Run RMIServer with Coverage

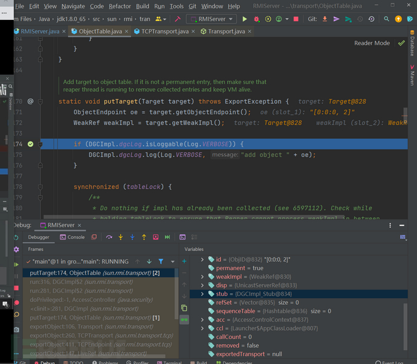click(x=268, y=19)
